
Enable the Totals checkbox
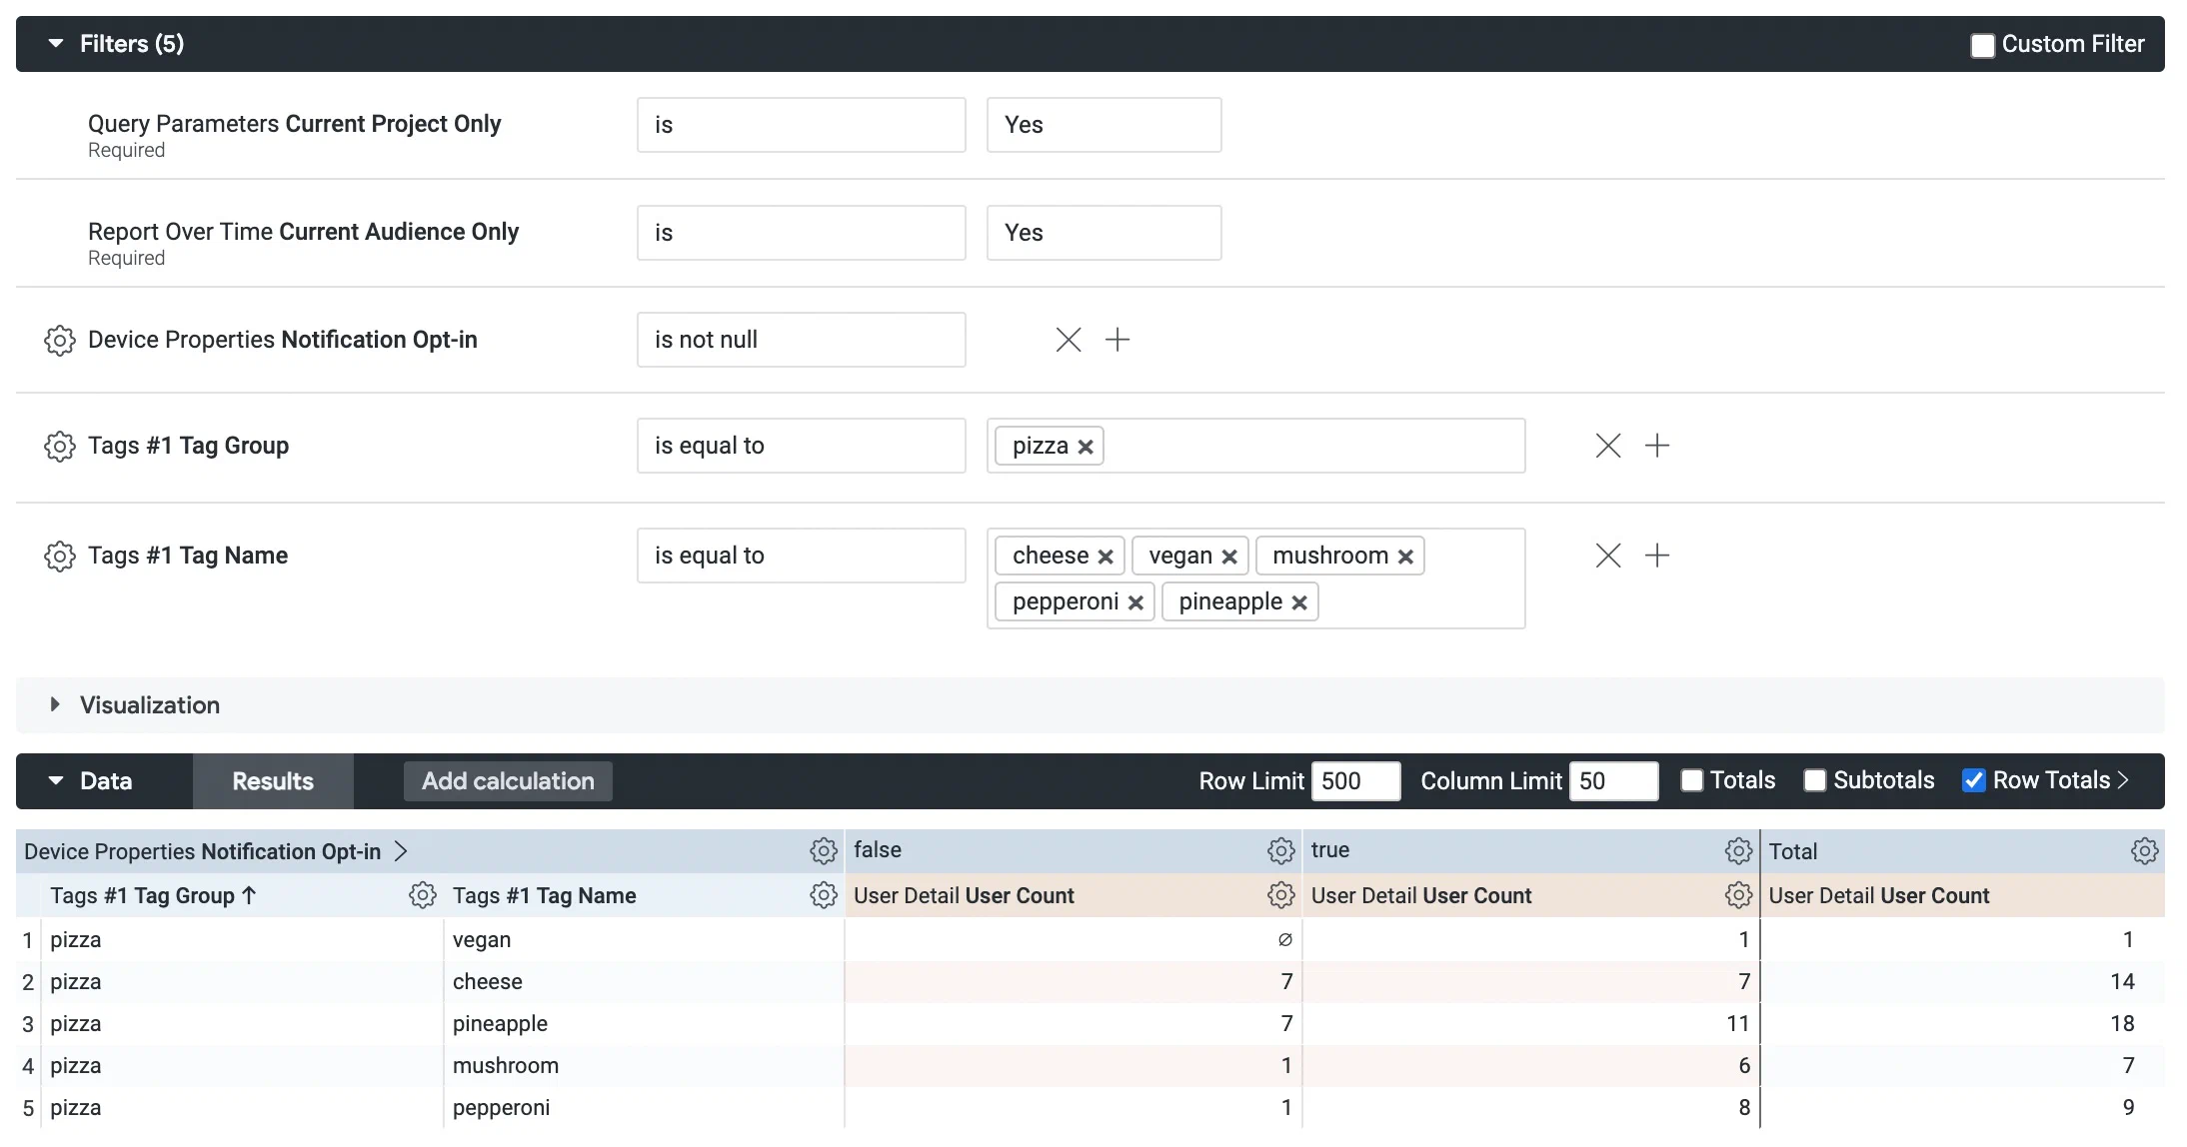[x=1691, y=780]
